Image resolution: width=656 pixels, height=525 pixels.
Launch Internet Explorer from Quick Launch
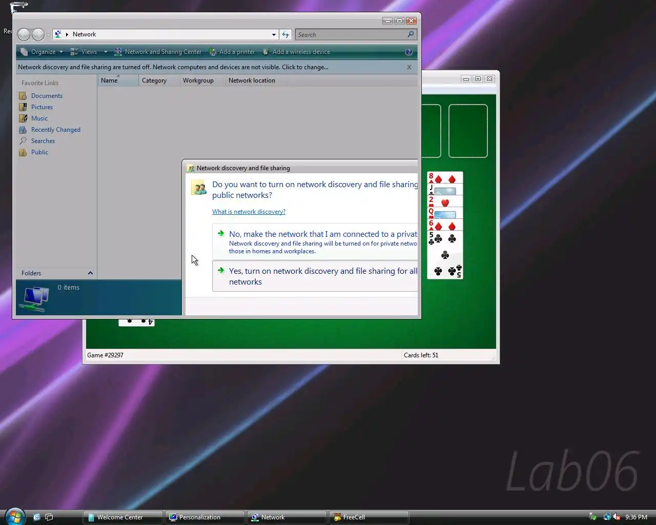pos(36,517)
